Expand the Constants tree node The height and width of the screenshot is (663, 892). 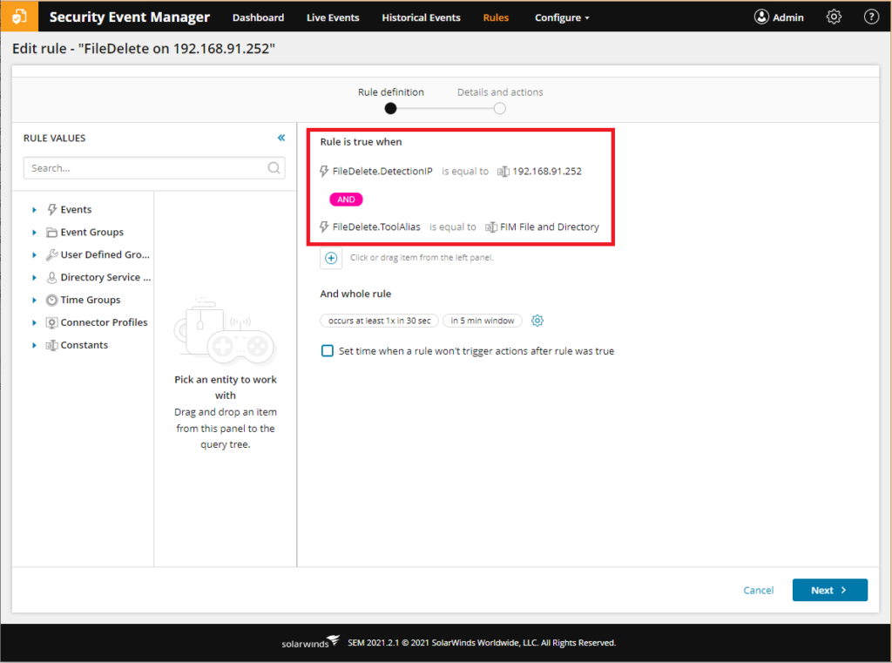click(x=34, y=346)
